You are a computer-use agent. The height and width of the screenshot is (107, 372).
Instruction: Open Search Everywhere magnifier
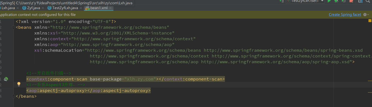tap(368, 1)
